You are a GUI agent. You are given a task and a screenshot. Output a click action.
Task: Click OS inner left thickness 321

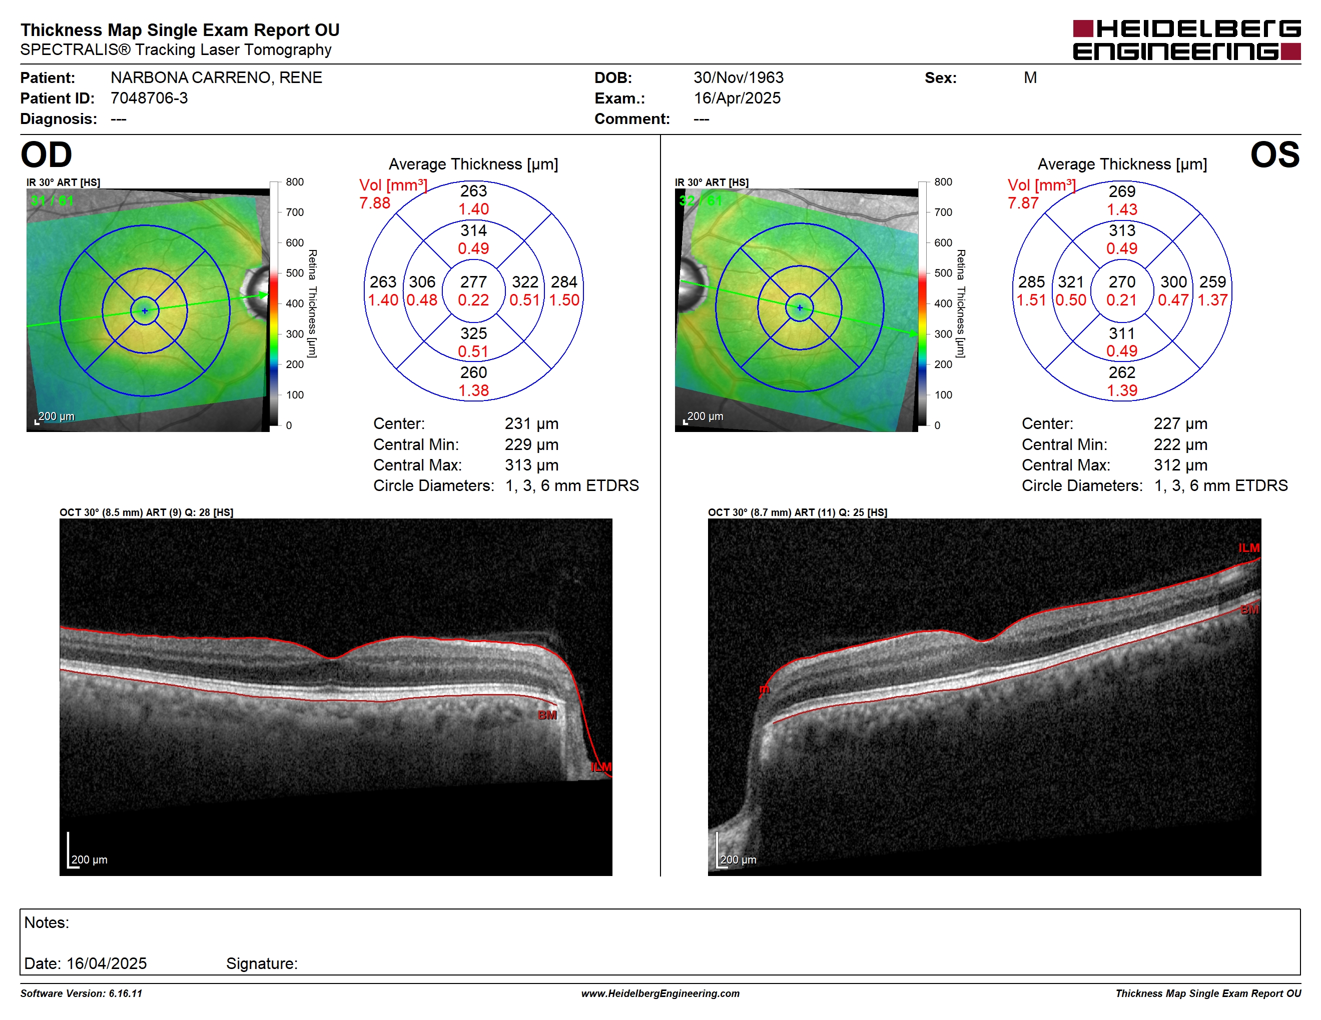pyautogui.click(x=1070, y=282)
